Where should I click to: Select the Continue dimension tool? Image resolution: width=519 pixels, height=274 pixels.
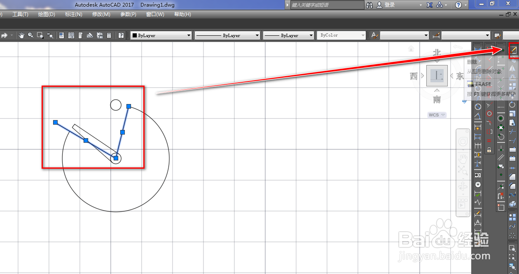(x=478, y=145)
